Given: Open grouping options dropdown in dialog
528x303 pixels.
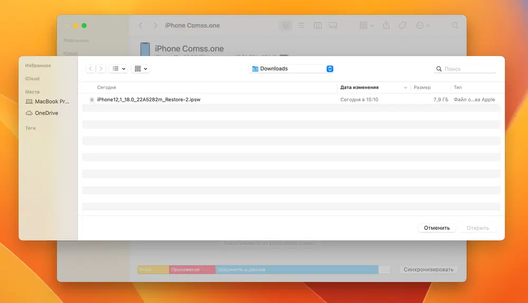Looking at the screenshot, I should click(141, 69).
